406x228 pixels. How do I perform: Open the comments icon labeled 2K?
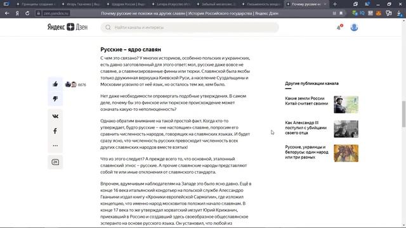pos(55,162)
